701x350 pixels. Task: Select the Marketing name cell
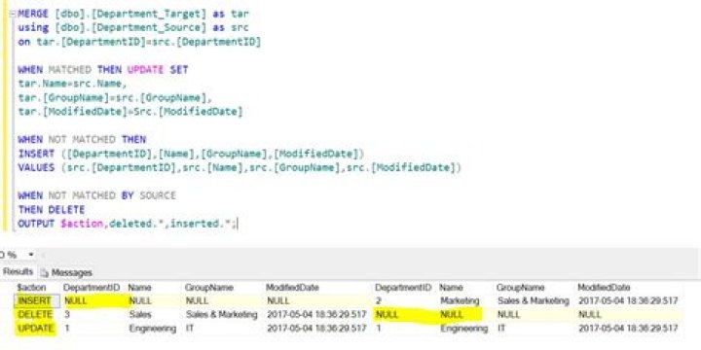click(x=460, y=300)
